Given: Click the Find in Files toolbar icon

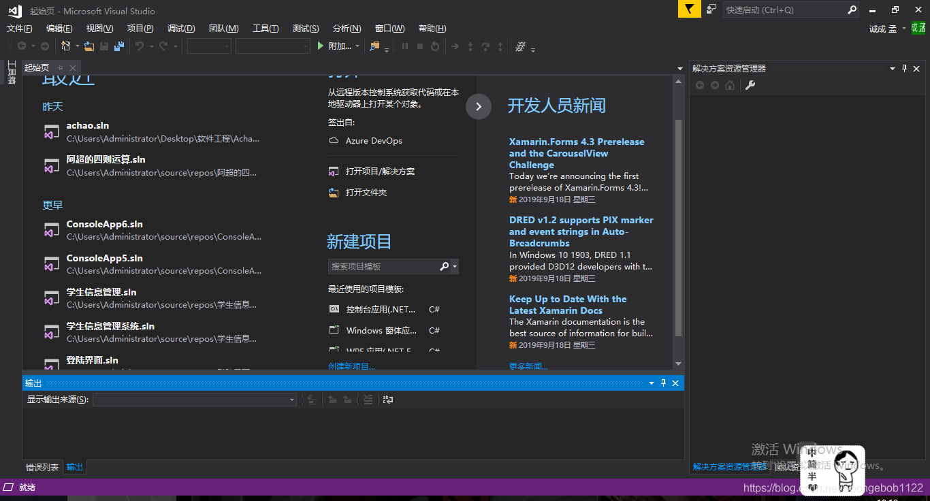Looking at the screenshot, I should click(x=374, y=46).
